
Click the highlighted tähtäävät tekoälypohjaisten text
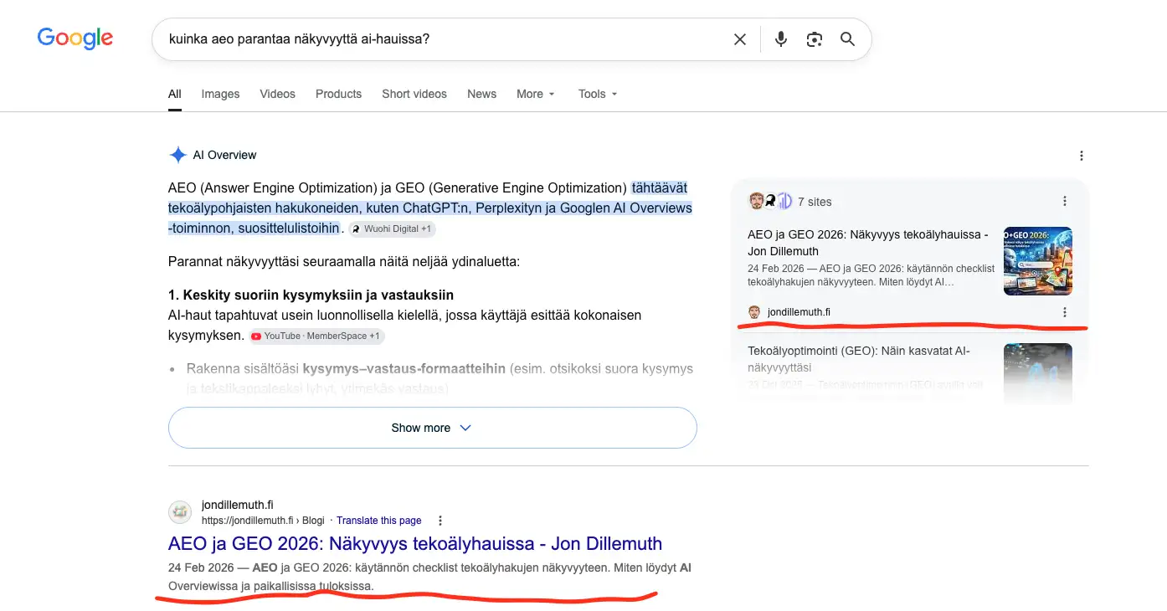coord(430,207)
